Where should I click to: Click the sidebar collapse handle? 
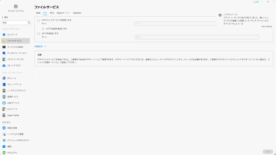tap(32, 78)
